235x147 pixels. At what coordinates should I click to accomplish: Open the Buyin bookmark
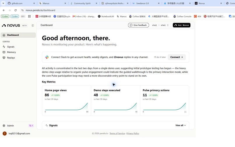62,16
